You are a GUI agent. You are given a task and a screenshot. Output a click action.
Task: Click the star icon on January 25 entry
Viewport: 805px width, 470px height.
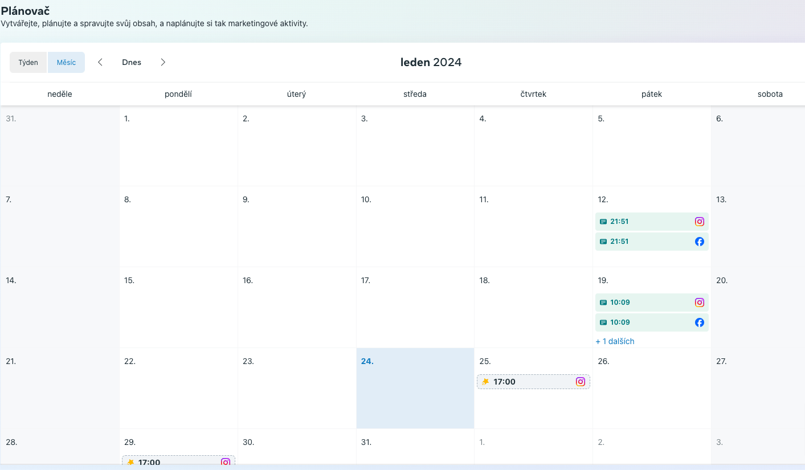485,382
